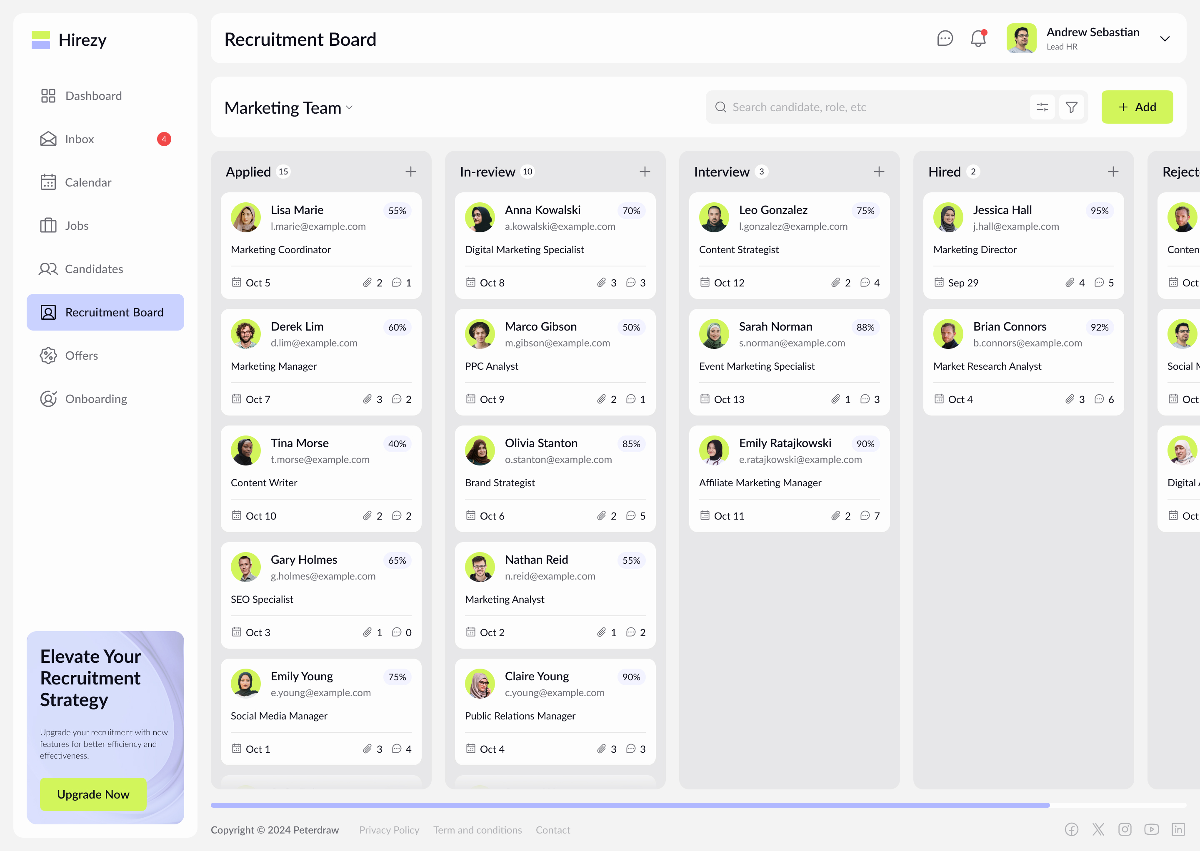Open the Dashboard panel from sidebar
Viewport: 1200px width, 851px height.
(93, 95)
